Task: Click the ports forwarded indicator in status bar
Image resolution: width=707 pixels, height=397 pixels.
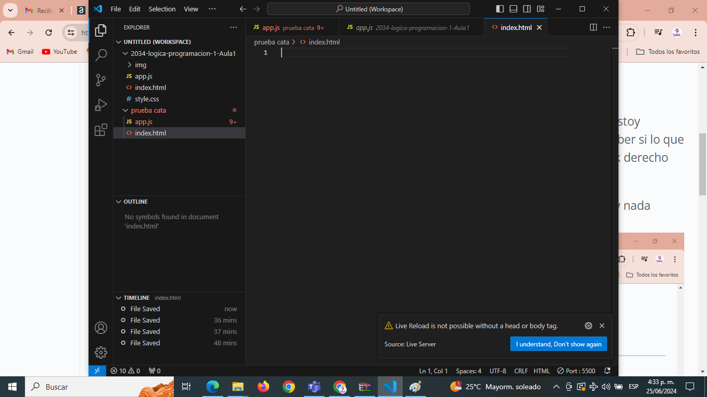Action: point(155,371)
